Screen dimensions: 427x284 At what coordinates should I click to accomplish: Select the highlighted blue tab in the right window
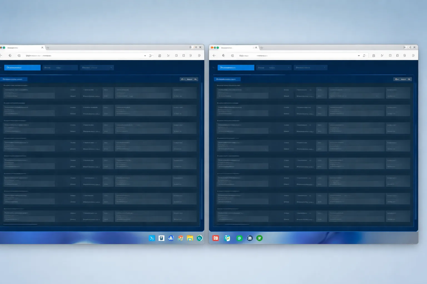click(x=236, y=67)
